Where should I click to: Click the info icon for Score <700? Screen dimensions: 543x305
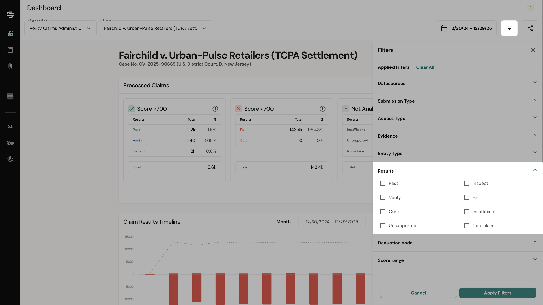(322, 109)
